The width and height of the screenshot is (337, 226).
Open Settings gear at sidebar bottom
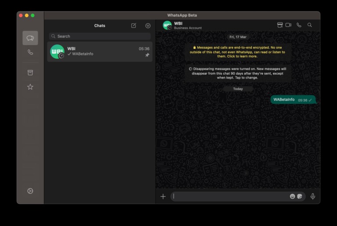tap(30, 191)
